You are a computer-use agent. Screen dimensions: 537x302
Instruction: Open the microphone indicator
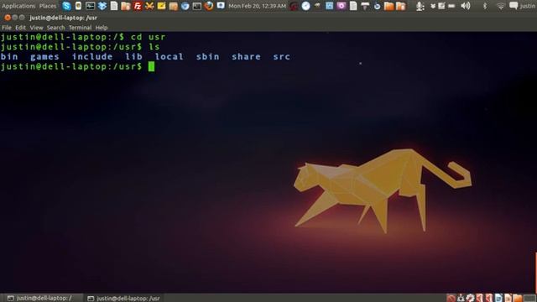(x=420, y=6)
